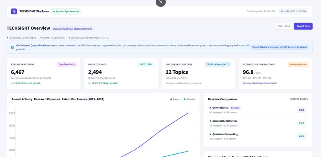
Task: Select the Solid-State Batteries row
Action: [258, 123]
